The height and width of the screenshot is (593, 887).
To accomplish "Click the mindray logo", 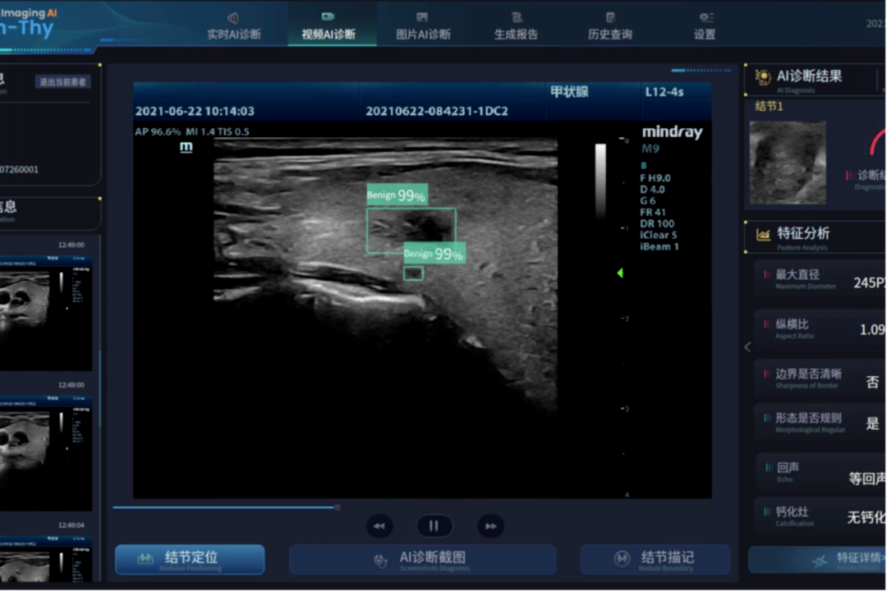I will point(672,132).
